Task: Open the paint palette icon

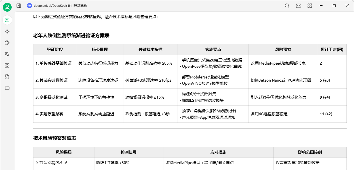Action: point(7,43)
